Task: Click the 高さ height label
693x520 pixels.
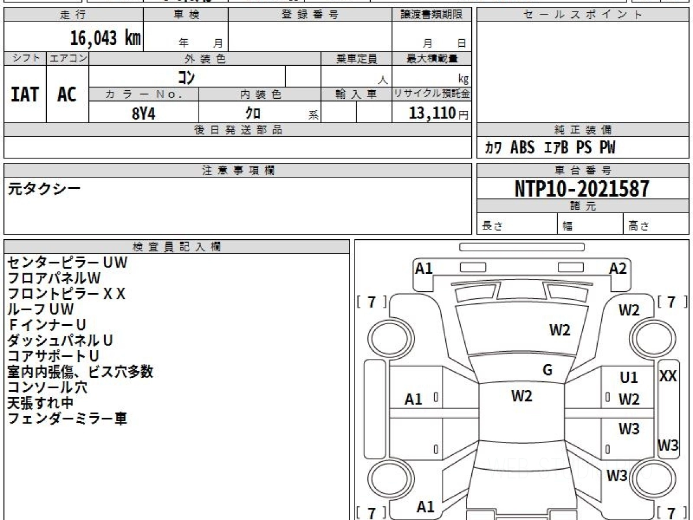Action: (x=639, y=226)
